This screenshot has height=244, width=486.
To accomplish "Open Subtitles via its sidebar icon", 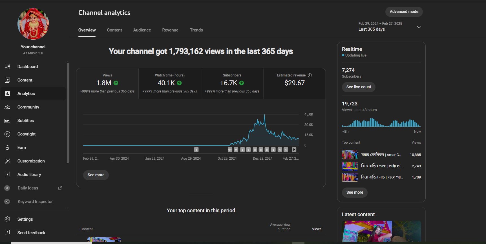I will [x=7, y=121].
